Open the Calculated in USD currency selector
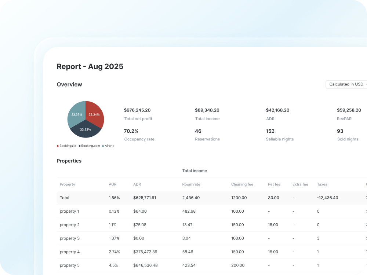367x275 pixels. 346,84
